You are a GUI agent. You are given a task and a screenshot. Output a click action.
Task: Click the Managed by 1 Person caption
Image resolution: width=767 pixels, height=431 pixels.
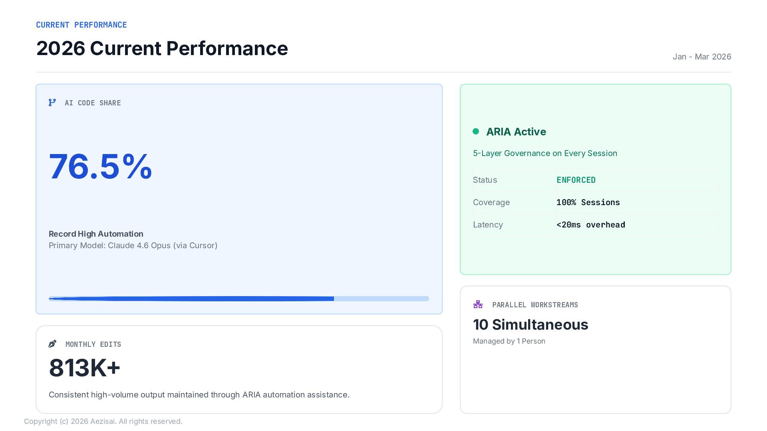pos(509,341)
